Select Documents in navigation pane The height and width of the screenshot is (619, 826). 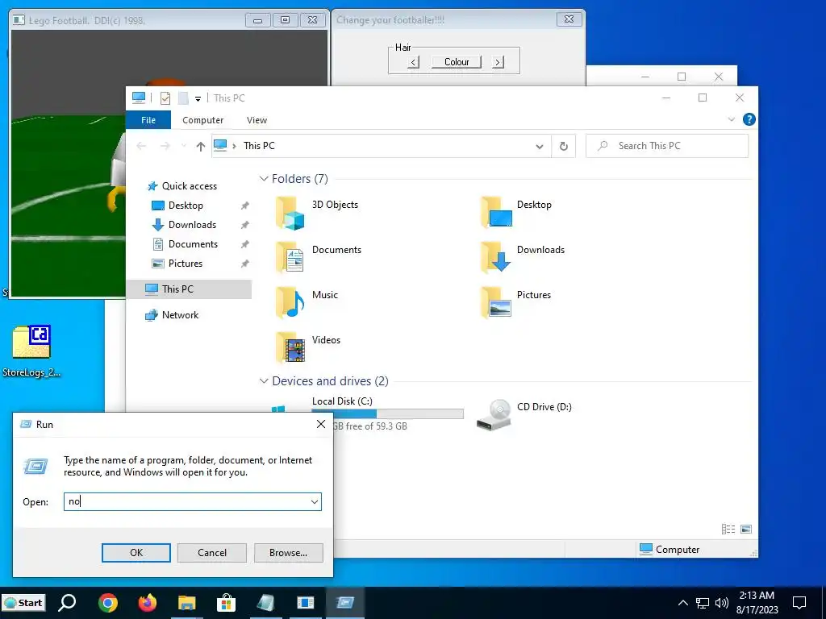pyautogui.click(x=193, y=244)
